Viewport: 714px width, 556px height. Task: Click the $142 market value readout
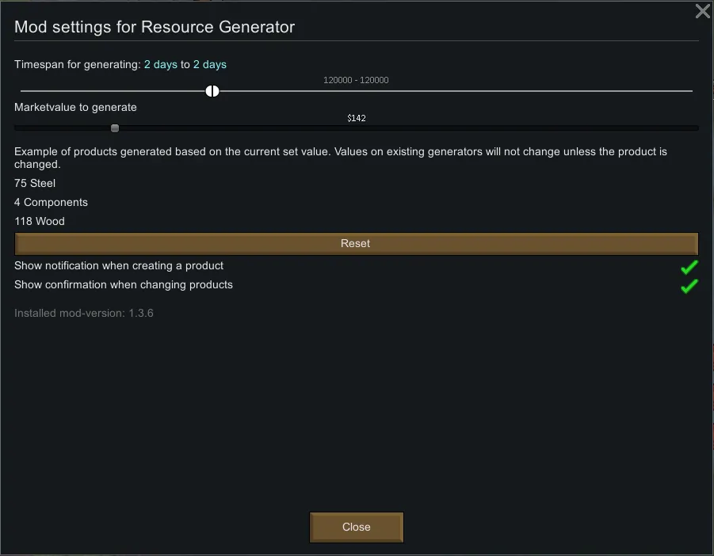click(x=356, y=118)
